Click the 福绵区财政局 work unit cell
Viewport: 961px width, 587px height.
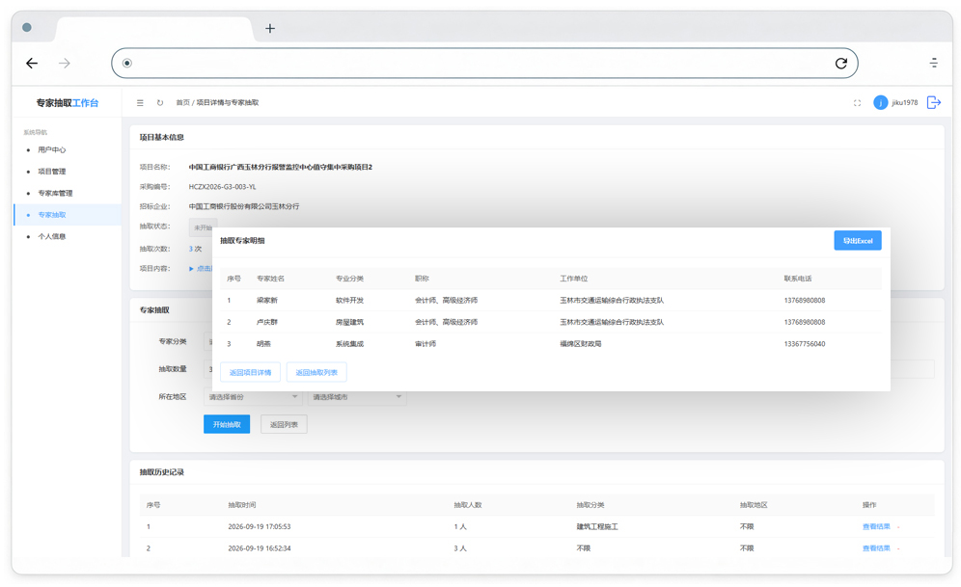tap(581, 344)
